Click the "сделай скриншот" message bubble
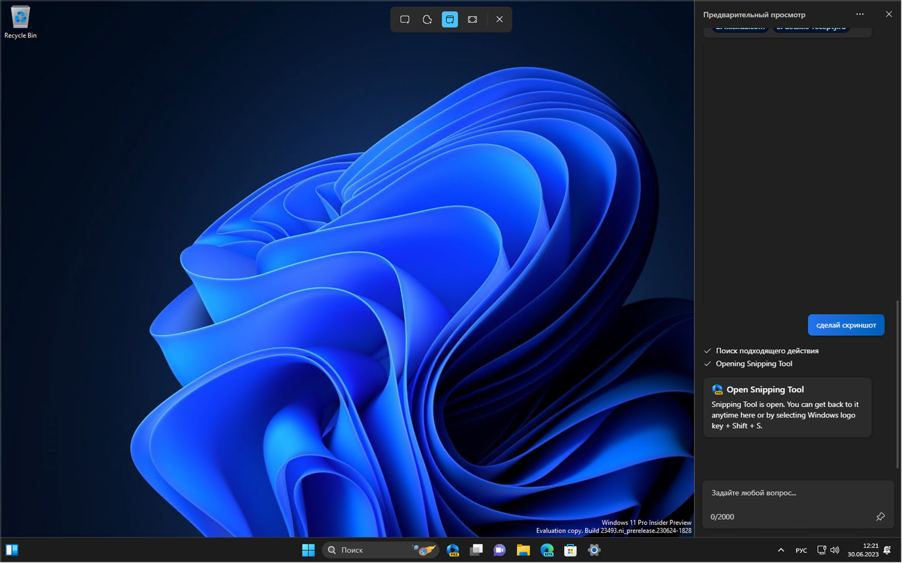The width and height of the screenshot is (902, 563). point(845,325)
